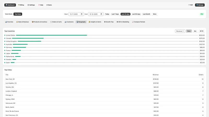This screenshot has height=117, width=209.
Task: Select Last Month range
Action: [146, 14]
